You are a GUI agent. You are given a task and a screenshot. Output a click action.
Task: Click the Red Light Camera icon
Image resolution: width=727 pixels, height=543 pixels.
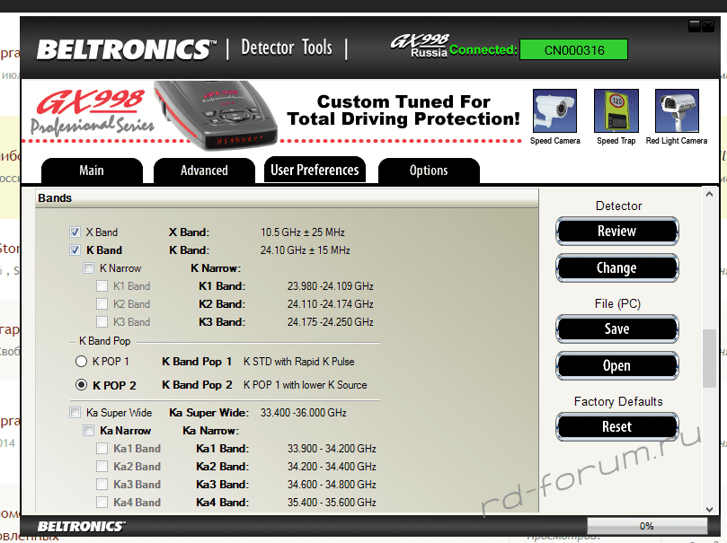point(677,111)
